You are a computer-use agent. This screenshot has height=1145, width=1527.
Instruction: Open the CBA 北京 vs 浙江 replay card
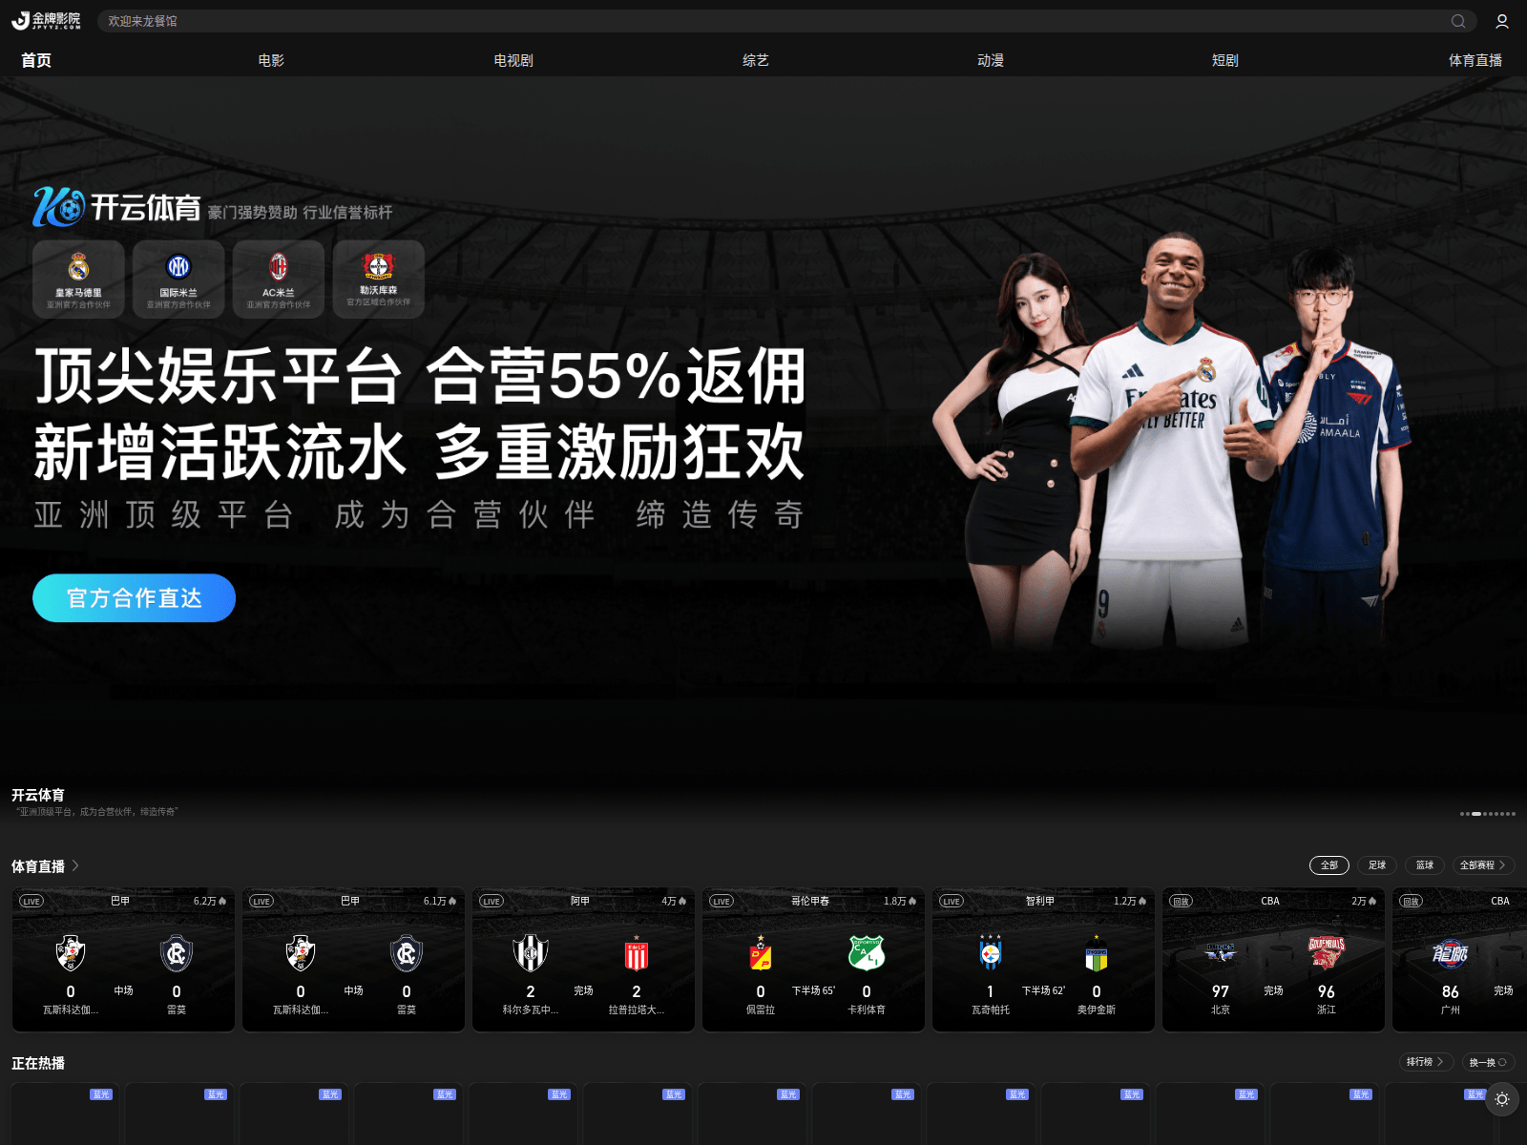pyautogui.click(x=1273, y=960)
